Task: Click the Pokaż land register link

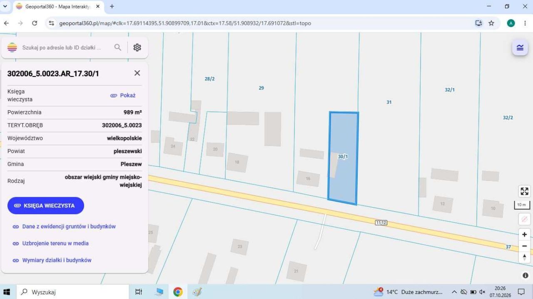Action: pyautogui.click(x=123, y=95)
